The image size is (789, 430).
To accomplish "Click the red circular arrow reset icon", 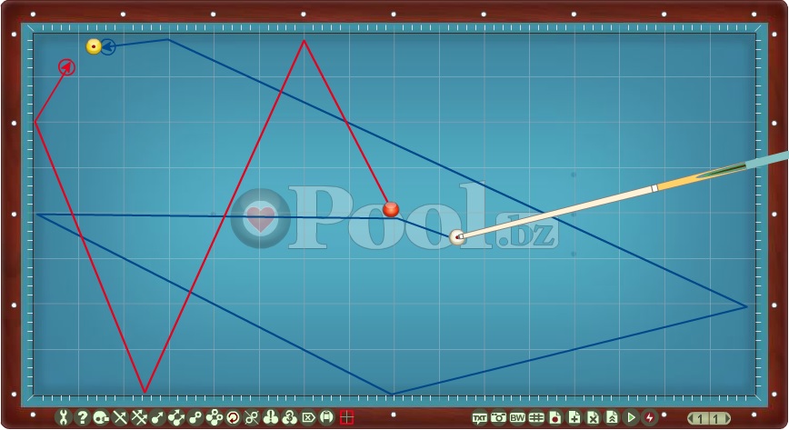I will pos(233,417).
